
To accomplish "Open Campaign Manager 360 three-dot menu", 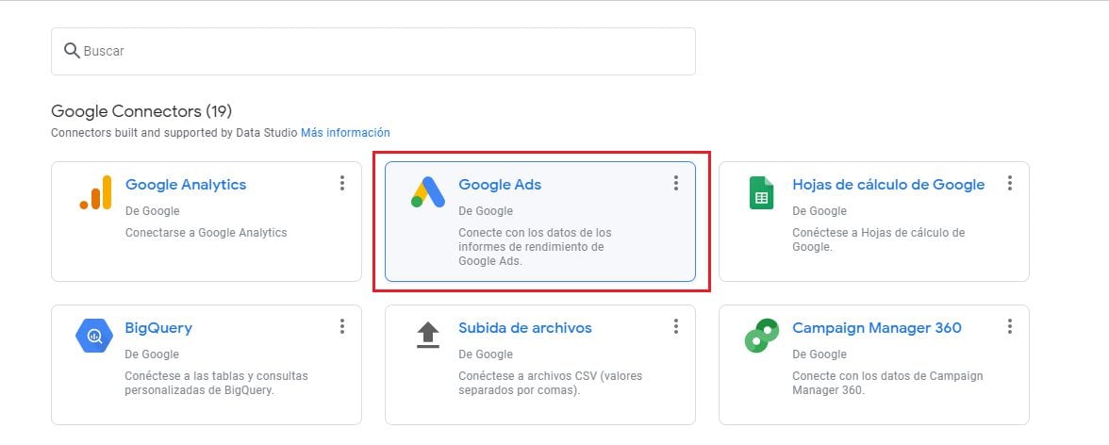I will [x=1009, y=326].
